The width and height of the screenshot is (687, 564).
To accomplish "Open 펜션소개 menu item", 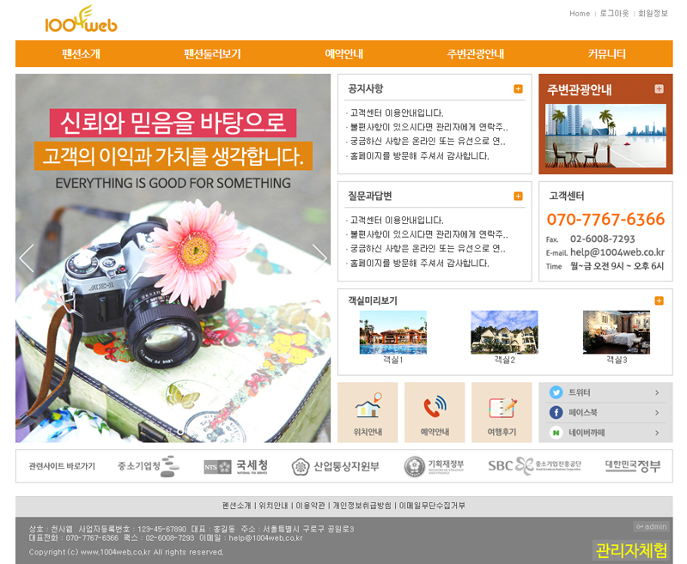I will point(81,54).
